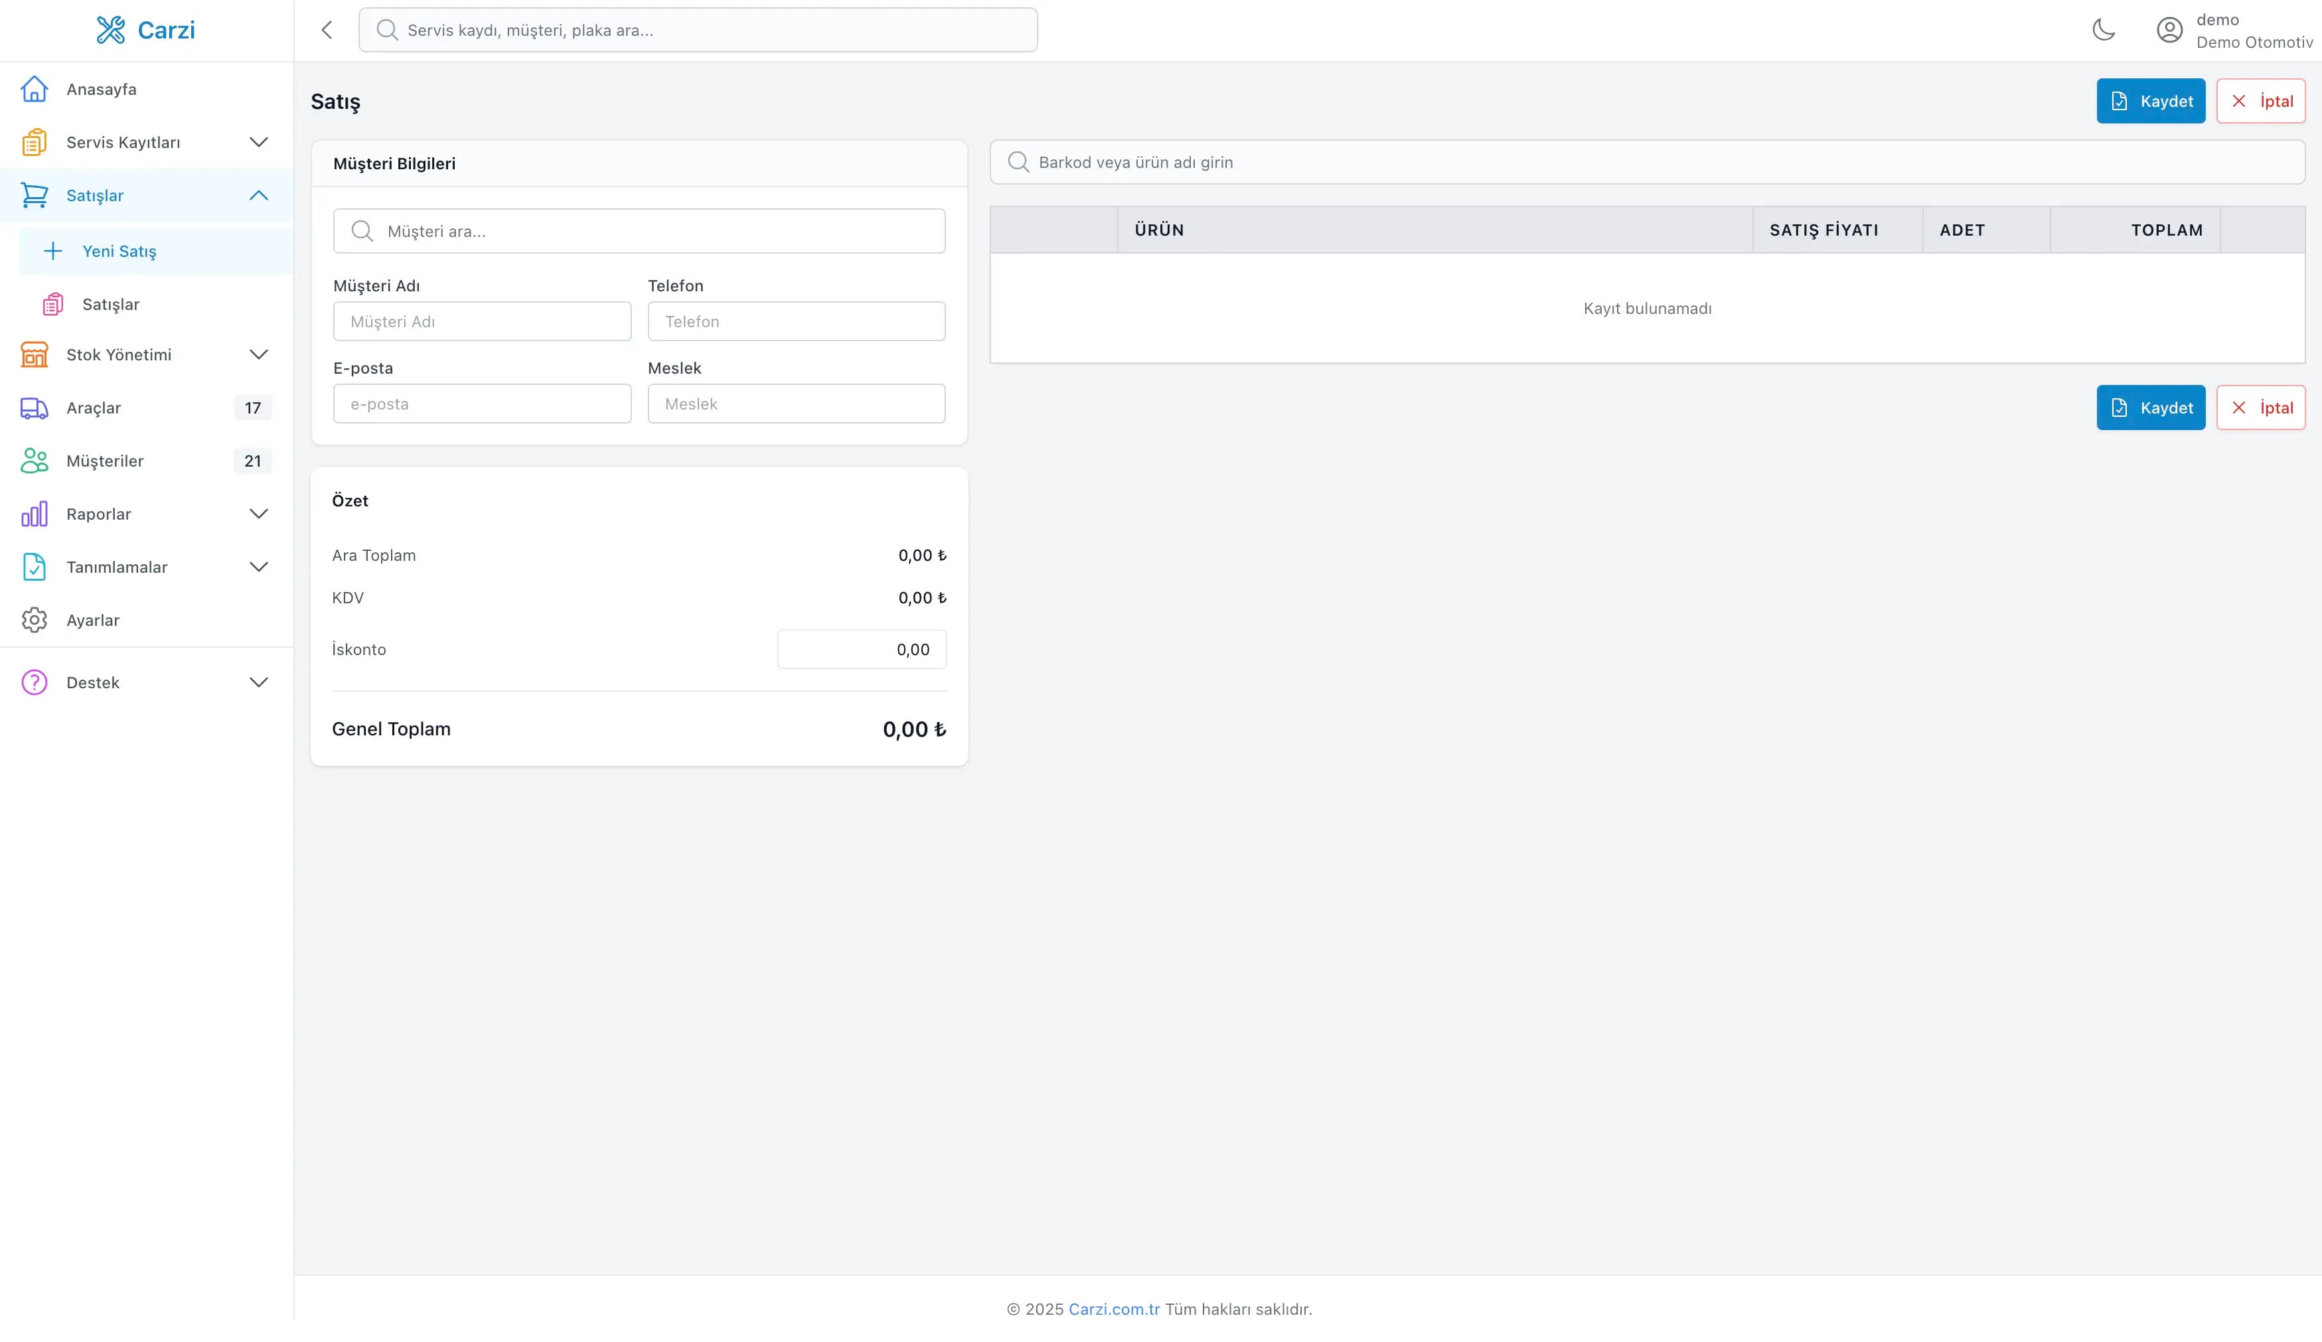The image size is (2322, 1342).
Task: Focus the İskonto amount field
Action: click(862, 649)
